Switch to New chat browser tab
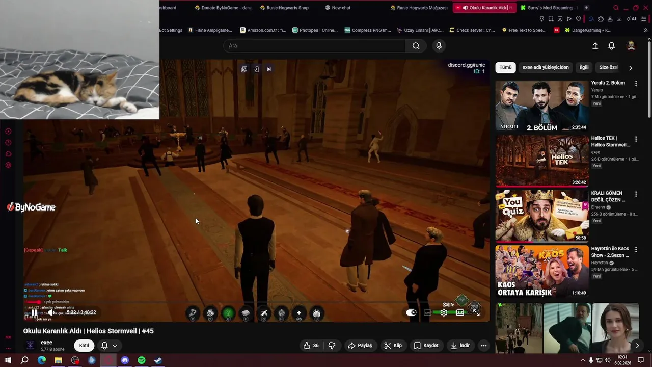 click(338, 8)
